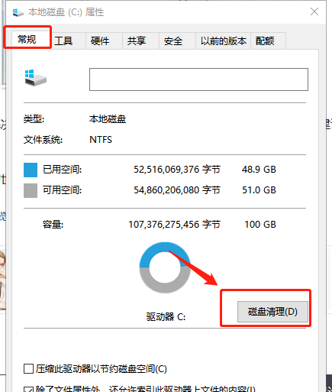Click the 52,516,069,376 字节 used value
The height and width of the screenshot is (392, 332).
177,170
